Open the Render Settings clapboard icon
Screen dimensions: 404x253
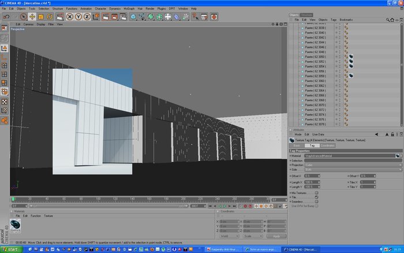click(x=123, y=17)
